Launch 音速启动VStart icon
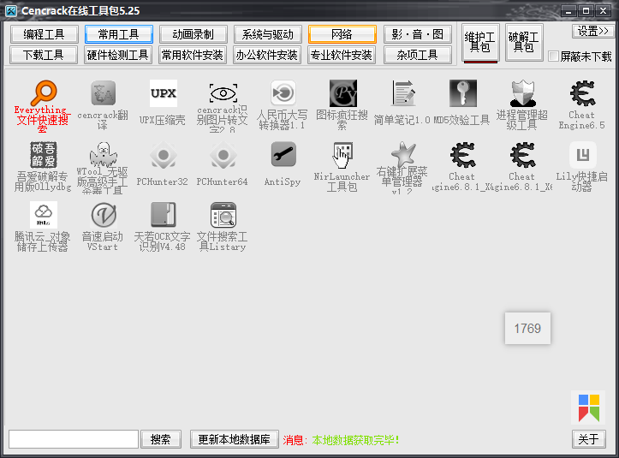Viewport: 619px width, 458px height. click(x=104, y=215)
